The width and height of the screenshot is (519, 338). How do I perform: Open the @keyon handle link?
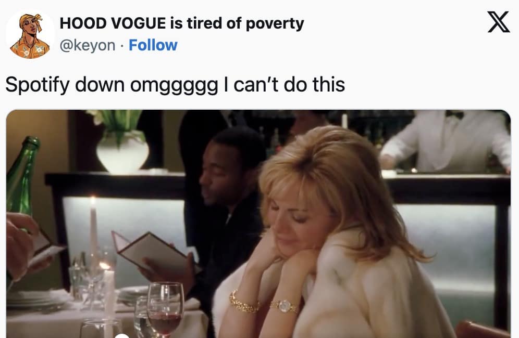coord(88,45)
